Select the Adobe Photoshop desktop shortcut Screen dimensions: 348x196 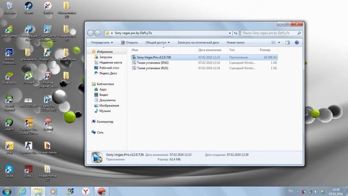tap(9, 56)
